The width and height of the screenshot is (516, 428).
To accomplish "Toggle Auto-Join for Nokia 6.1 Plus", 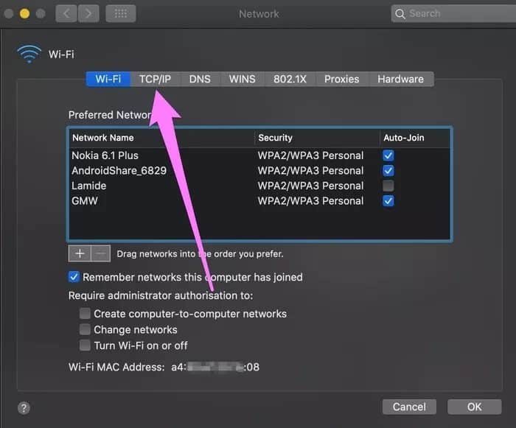I will click(388, 155).
